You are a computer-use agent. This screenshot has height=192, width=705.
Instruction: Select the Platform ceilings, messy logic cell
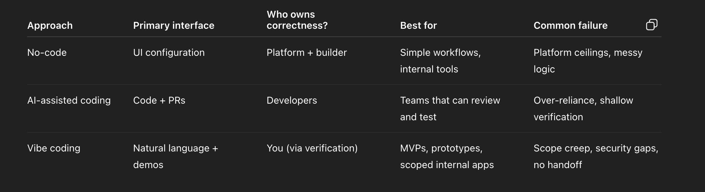[x=588, y=61]
